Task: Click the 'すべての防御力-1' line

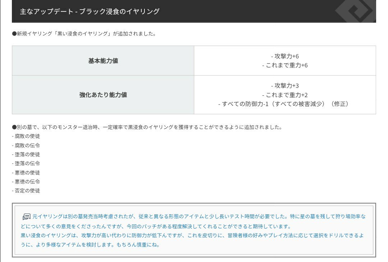Action: coord(284,104)
